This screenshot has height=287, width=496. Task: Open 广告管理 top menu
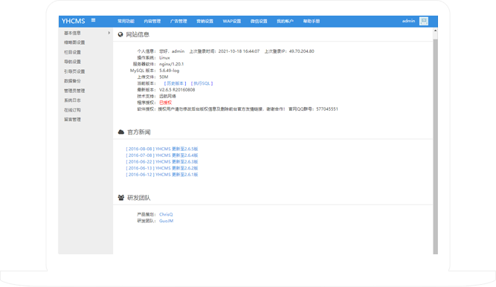pos(178,22)
